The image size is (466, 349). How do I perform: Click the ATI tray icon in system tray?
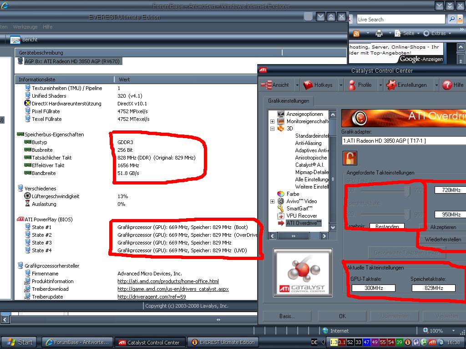(432, 342)
